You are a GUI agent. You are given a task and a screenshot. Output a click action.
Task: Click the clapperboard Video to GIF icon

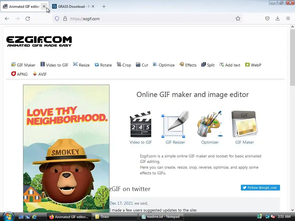141,124
